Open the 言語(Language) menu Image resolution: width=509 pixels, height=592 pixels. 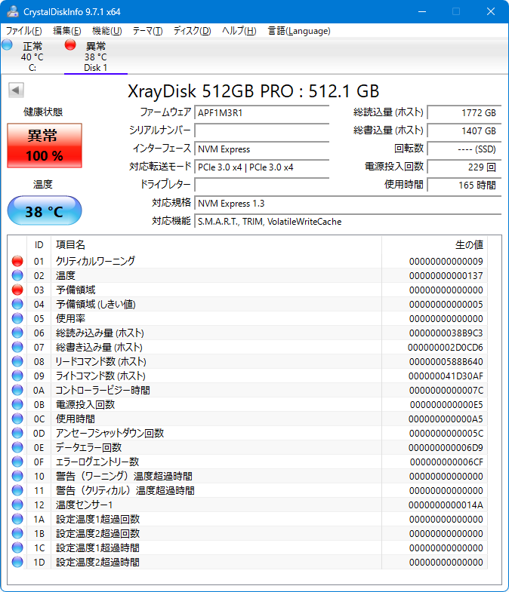299,31
